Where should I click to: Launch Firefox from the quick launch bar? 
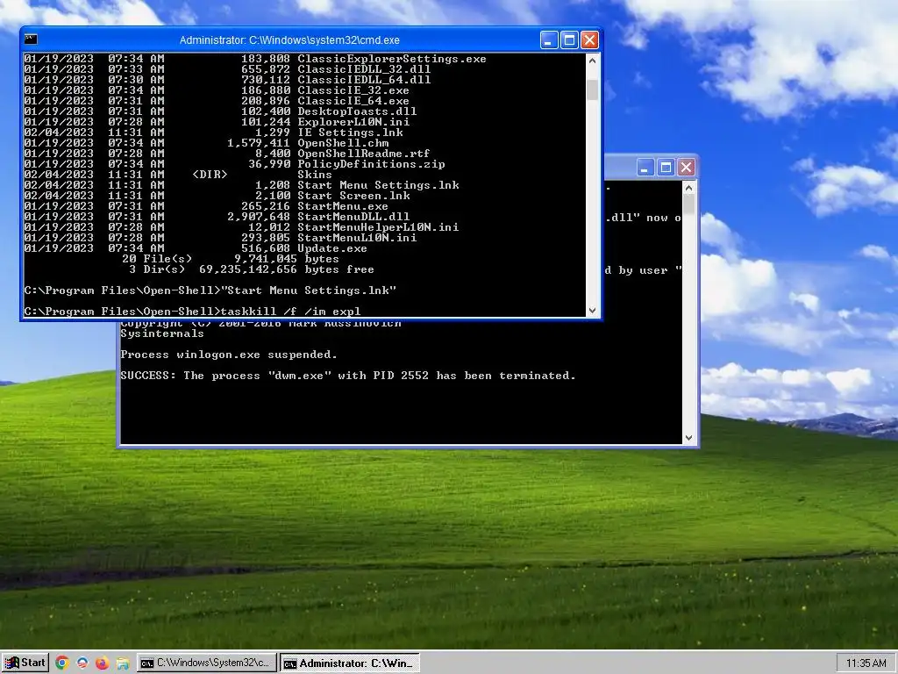coord(102,663)
